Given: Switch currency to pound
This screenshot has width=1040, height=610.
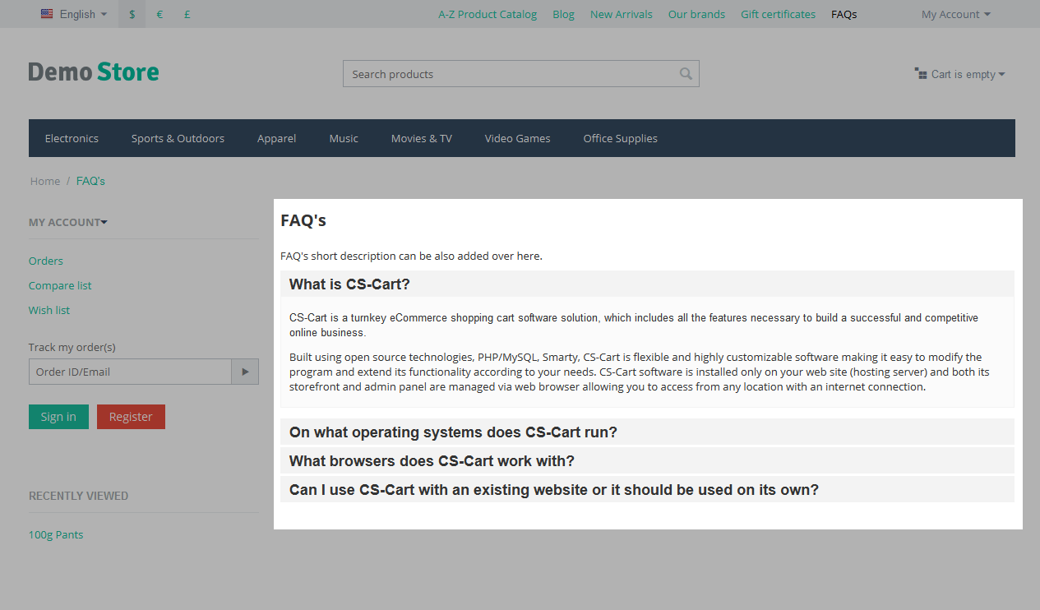Looking at the screenshot, I should pos(187,14).
